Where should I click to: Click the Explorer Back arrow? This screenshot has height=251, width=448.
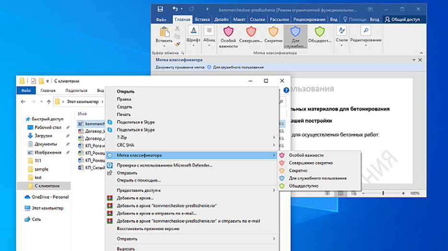(23, 101)
